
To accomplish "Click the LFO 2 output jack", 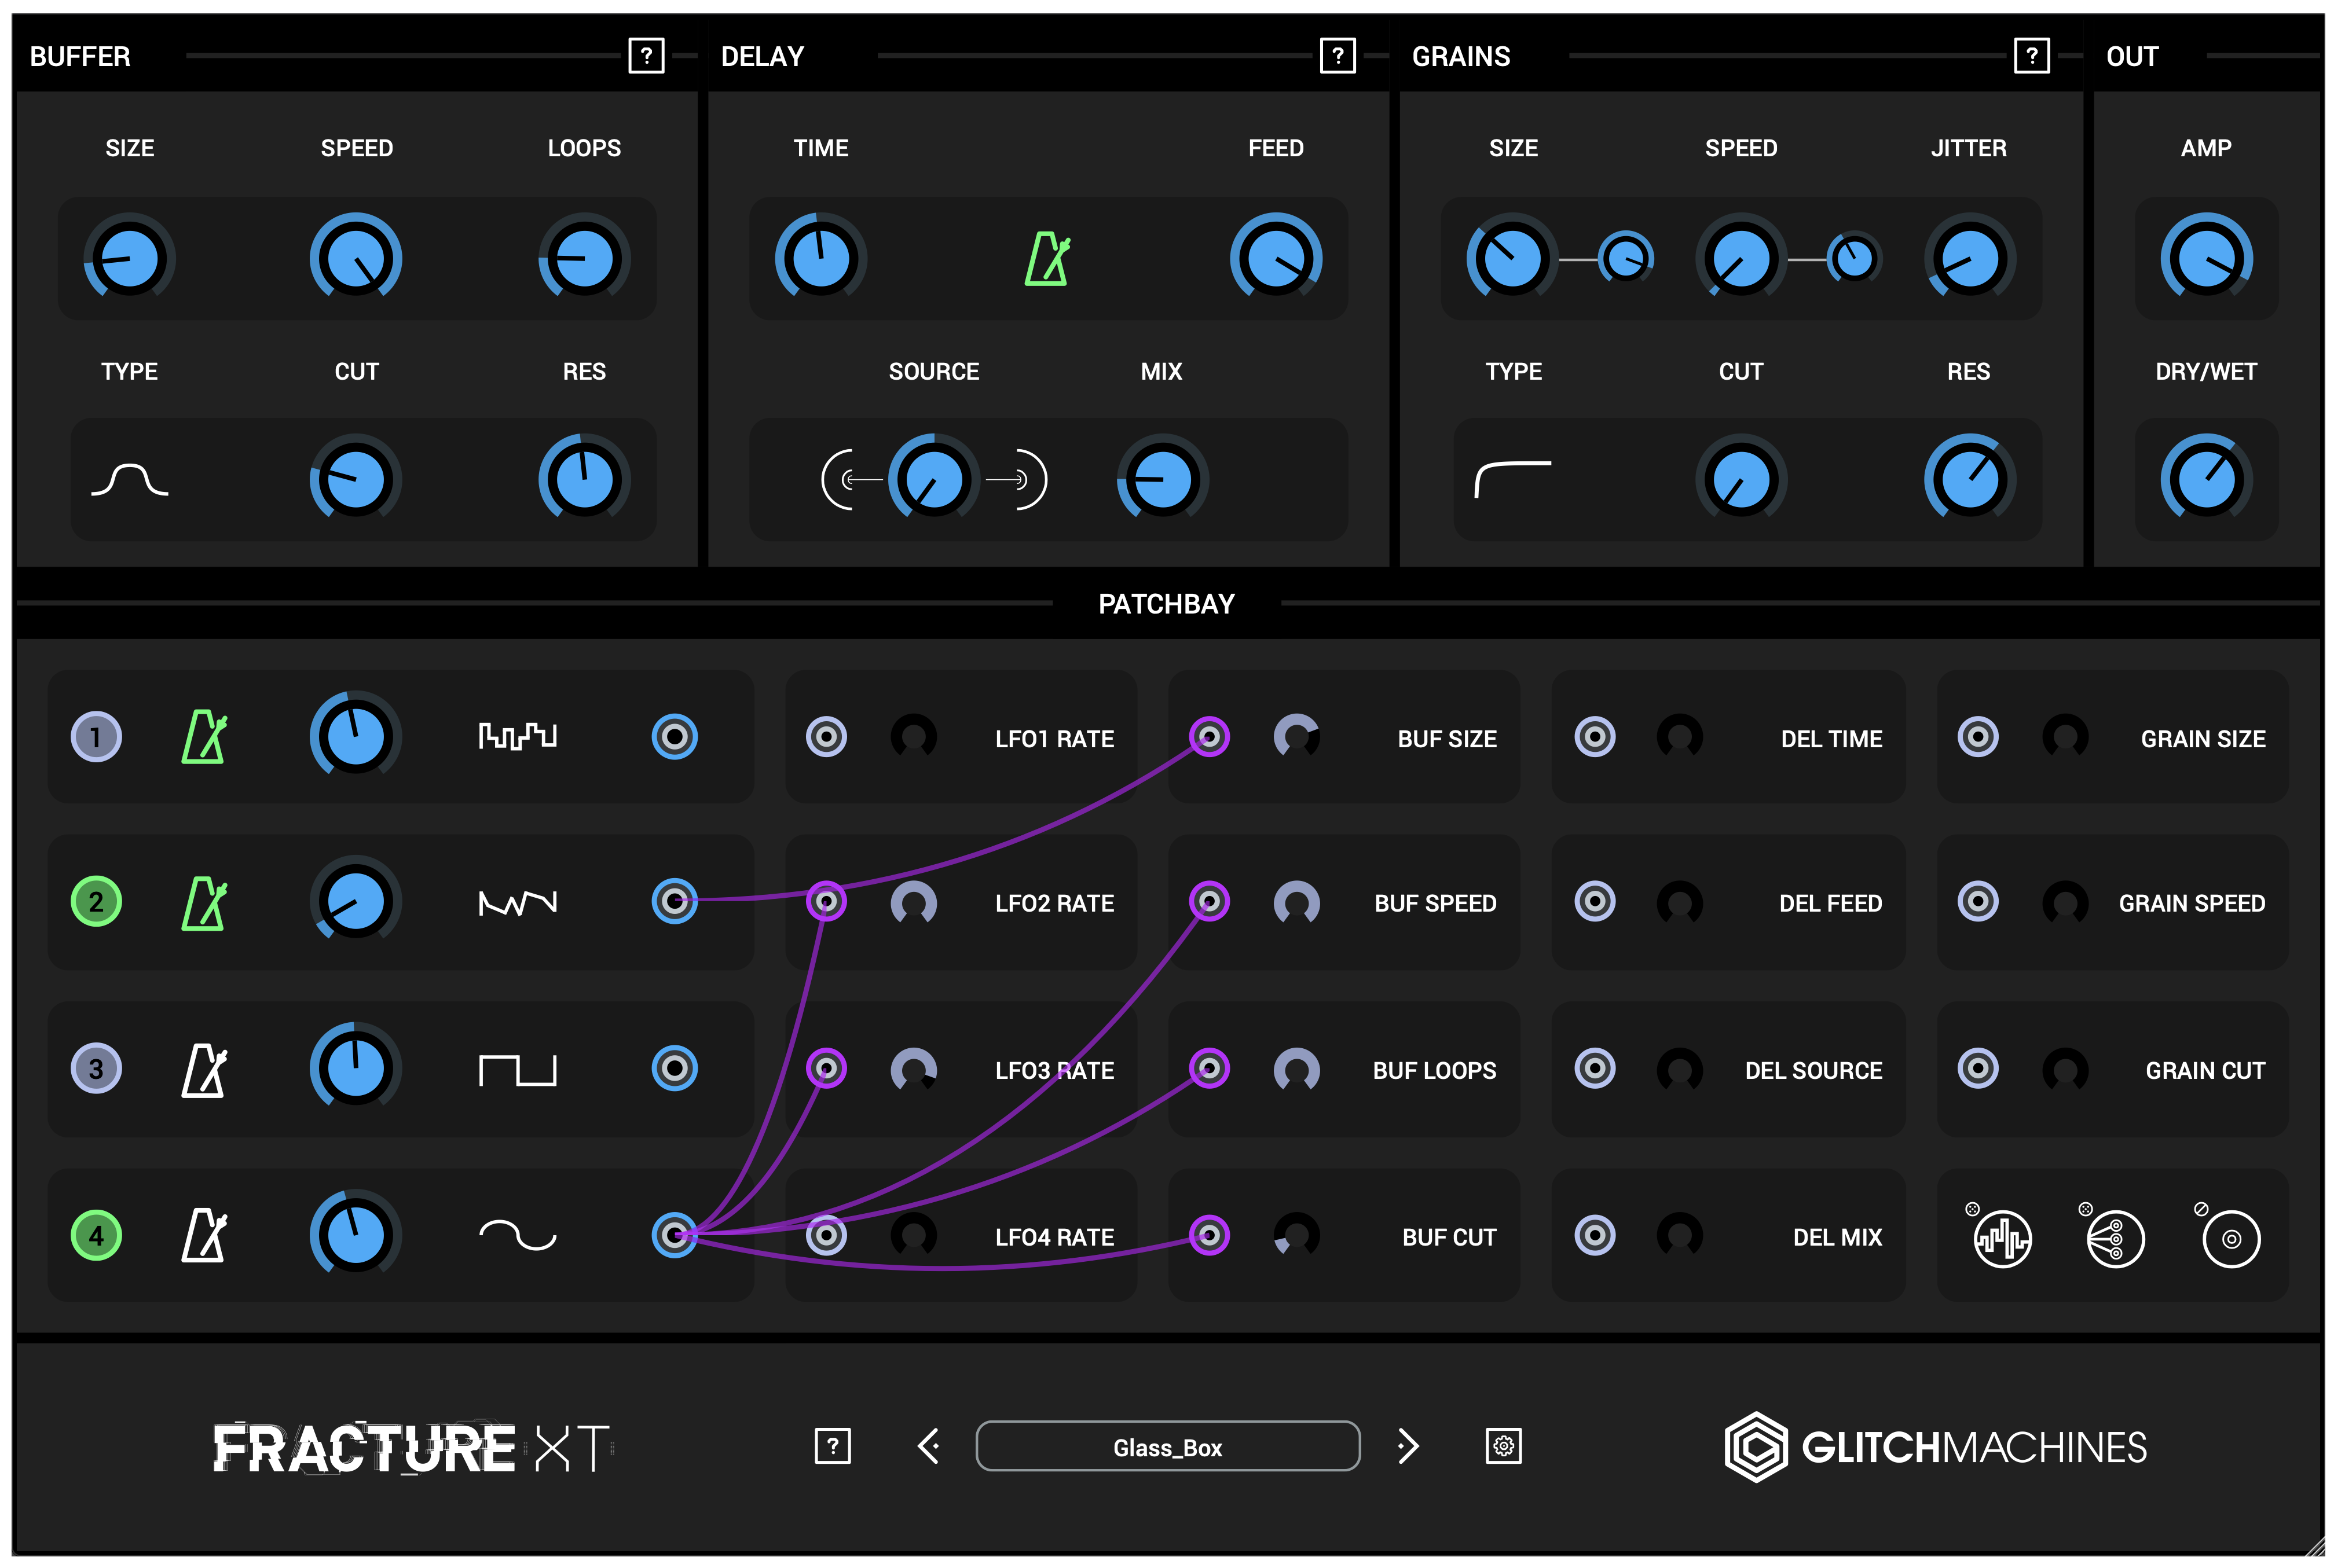I will click(675, 902).
